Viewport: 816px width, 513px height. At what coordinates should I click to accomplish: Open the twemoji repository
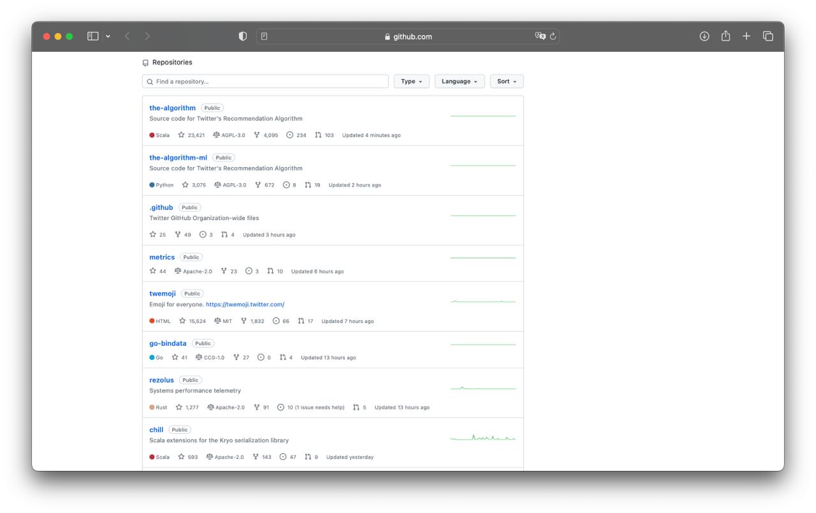tap(163, 294)
